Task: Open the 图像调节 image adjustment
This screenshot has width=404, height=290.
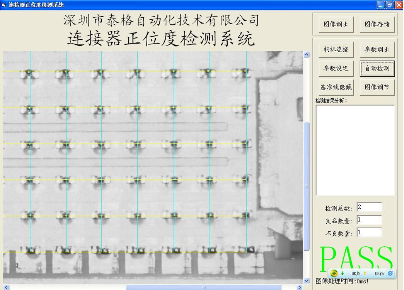Action: coord(377,88)
